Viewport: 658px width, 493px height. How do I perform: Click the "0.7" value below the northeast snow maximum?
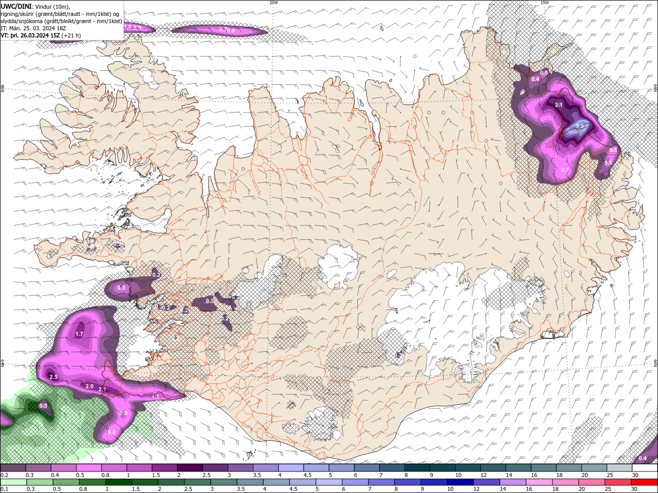point(565,170)
